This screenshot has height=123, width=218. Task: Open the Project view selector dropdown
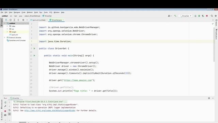pos(6,20)
